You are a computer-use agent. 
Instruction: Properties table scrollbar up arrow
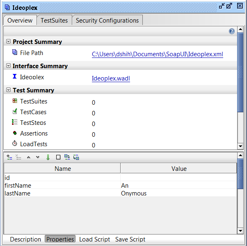click(x=240, y=156)
